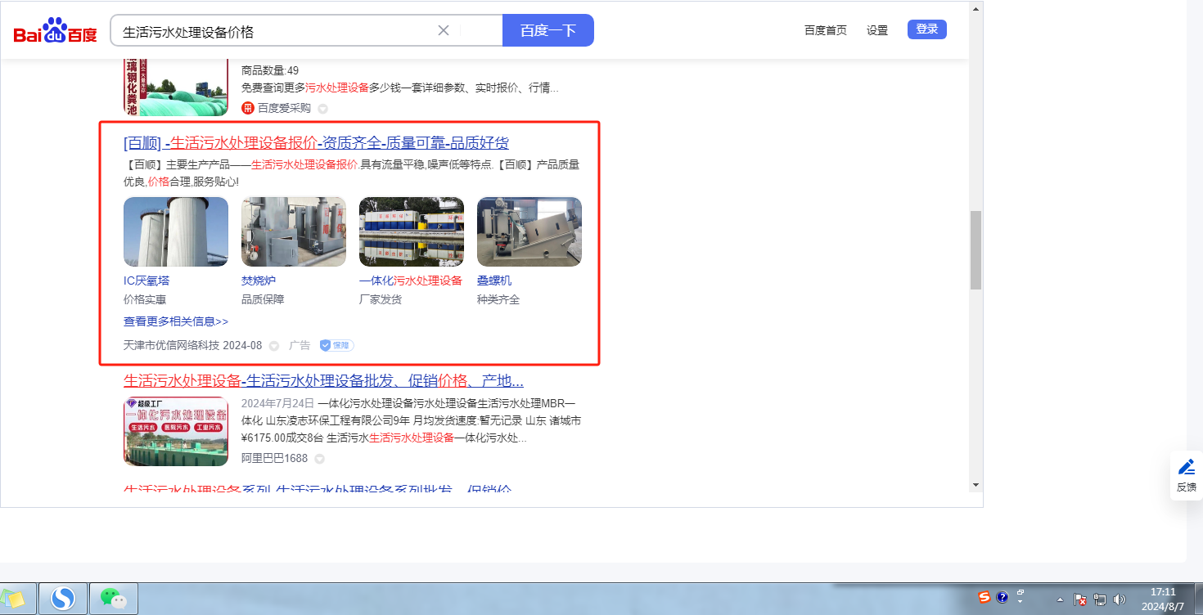Click the 2024年7月24日 result date
Image resolution: width=1203 pixels, height=615 pixels.
(x=278, y=403)
